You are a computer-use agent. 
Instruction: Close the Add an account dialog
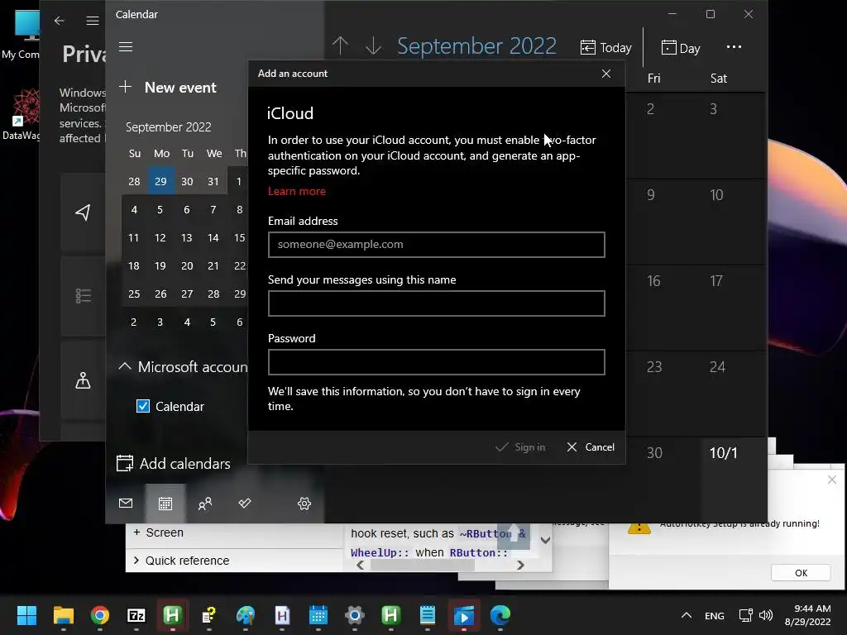coord(606,74)
